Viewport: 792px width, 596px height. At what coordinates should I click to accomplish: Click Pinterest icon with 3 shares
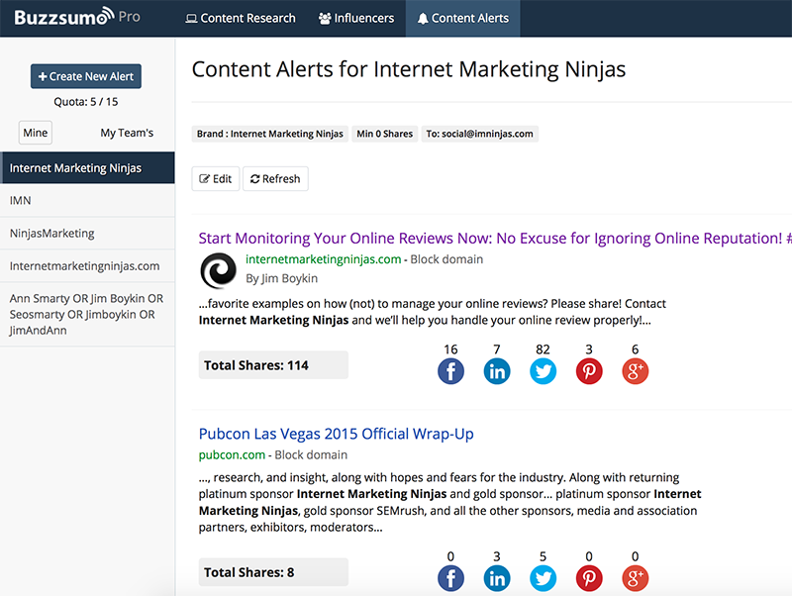tap(589, 371)
